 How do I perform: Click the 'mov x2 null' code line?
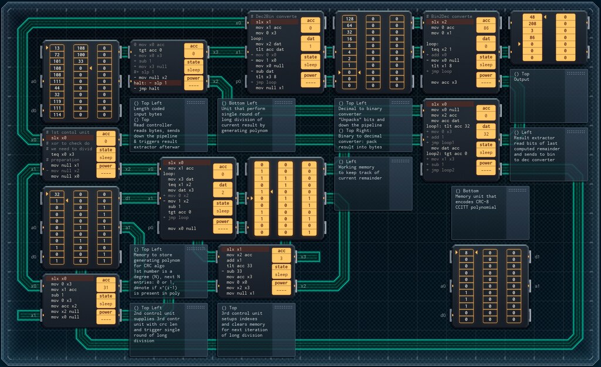click(x=65, y=311)
